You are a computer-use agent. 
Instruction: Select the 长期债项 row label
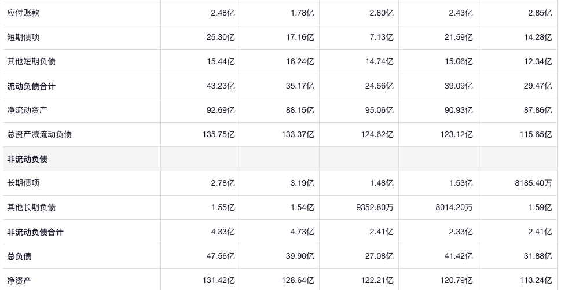click(23, 183)
